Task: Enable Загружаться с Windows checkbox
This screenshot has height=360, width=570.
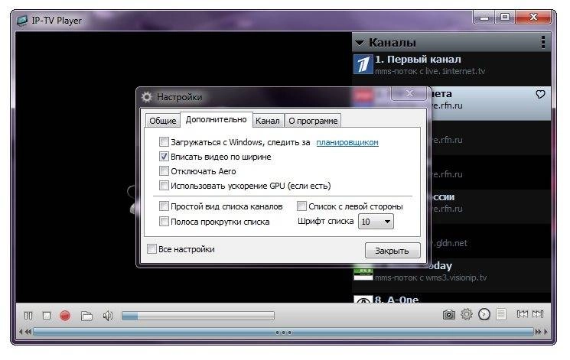Action: tap(164, 141)
